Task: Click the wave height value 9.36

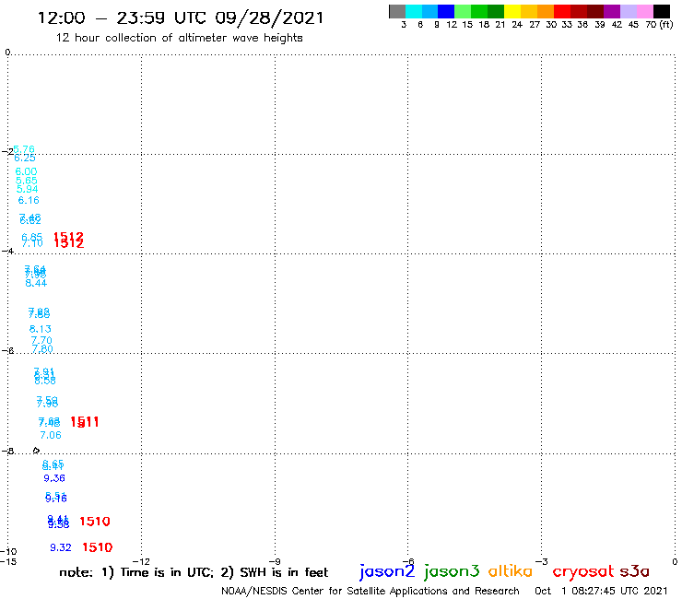Action: point(54,478)
